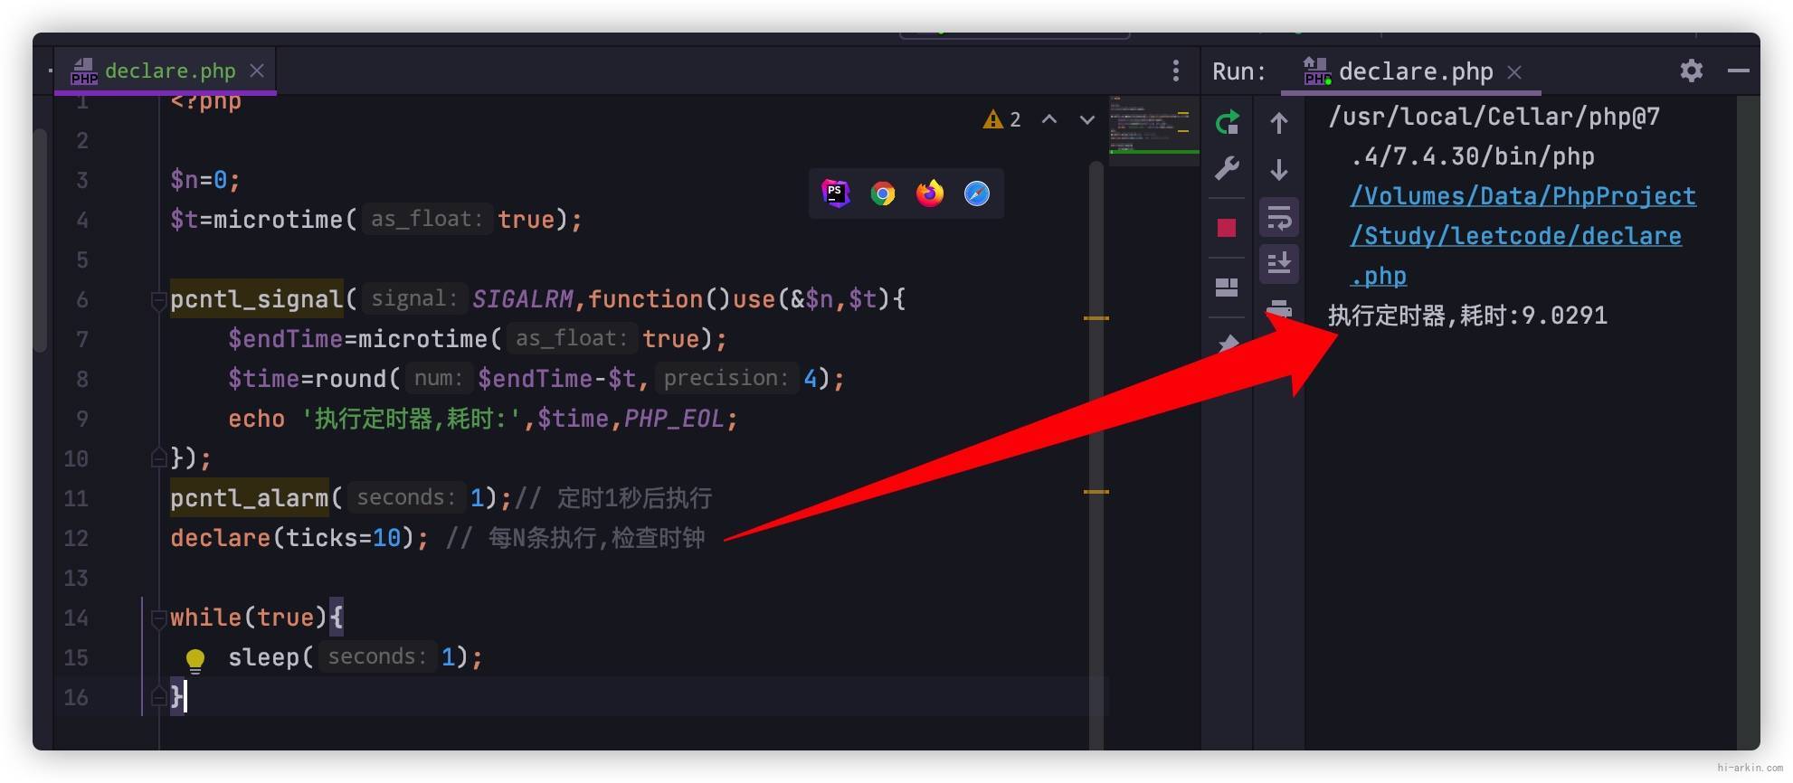Click the 'SIGALRM' constant in the code

[523, 299]
